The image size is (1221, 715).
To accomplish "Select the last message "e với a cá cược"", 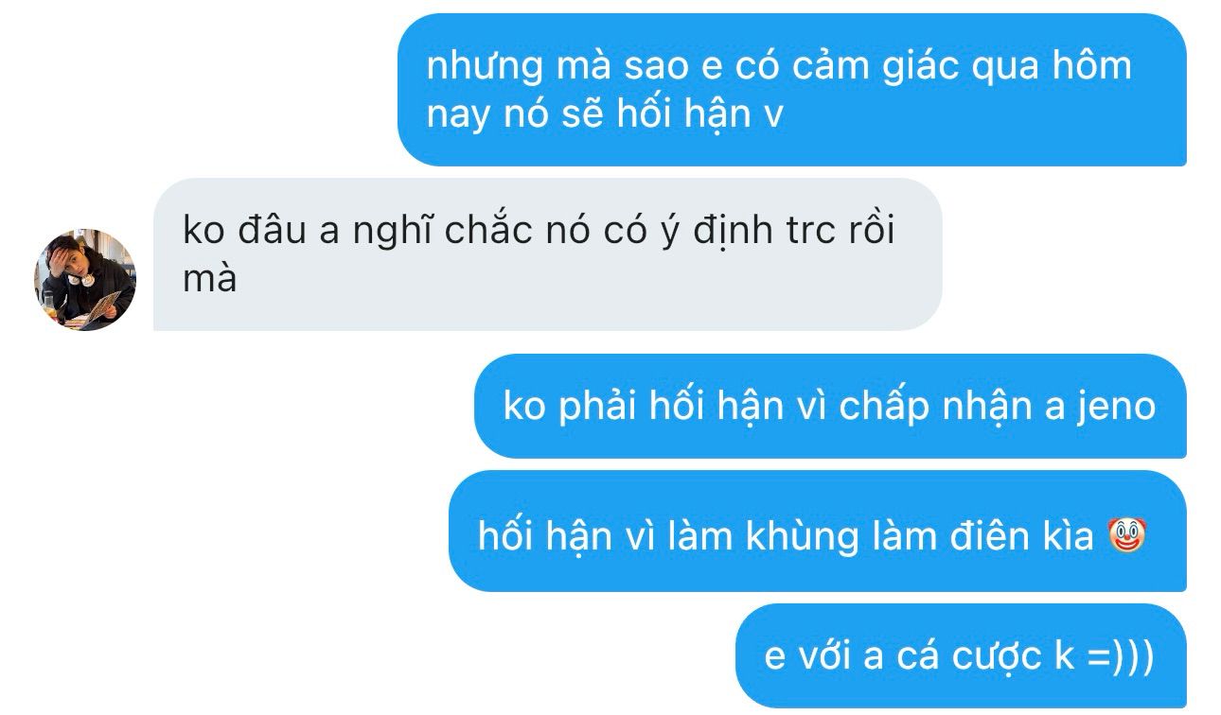I will point(961,655).
